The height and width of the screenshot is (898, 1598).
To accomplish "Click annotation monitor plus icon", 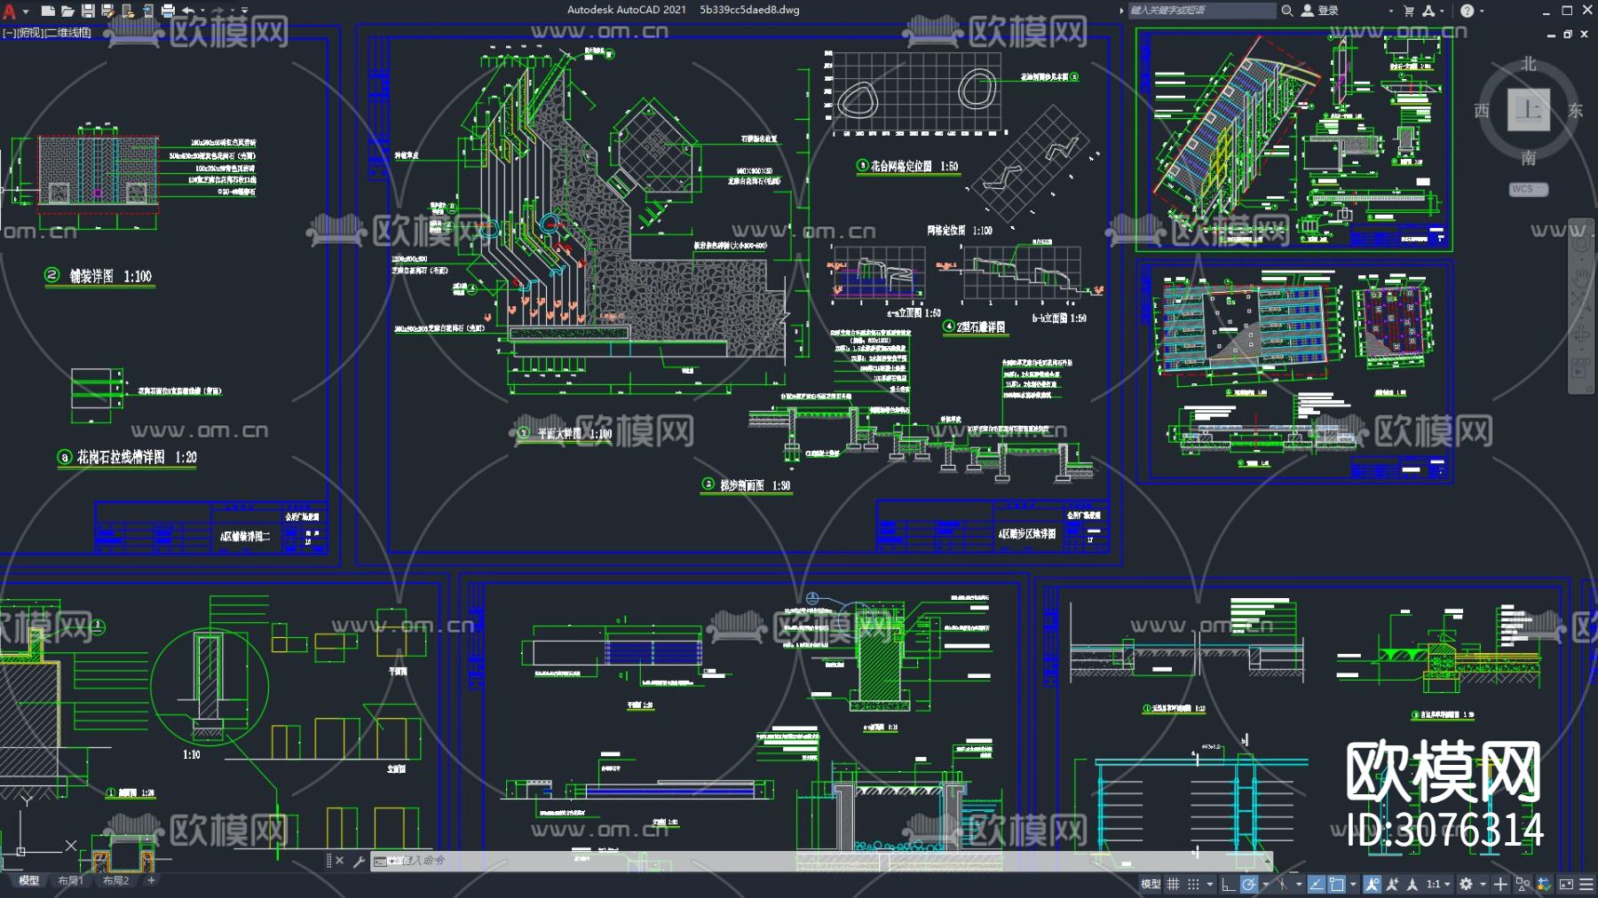I will coord(1500,884).
